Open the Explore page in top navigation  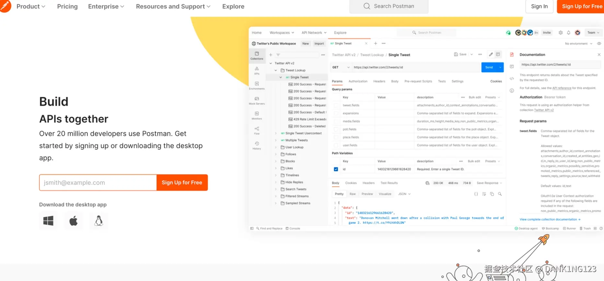pyautogui.click(x=233, y=6)
